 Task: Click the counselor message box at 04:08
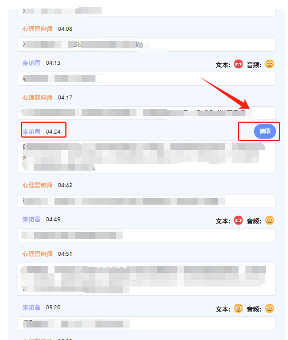(x=147, y=45)
